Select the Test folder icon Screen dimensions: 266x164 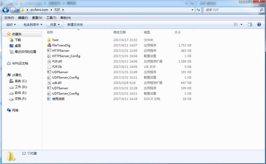pos(49,40)
